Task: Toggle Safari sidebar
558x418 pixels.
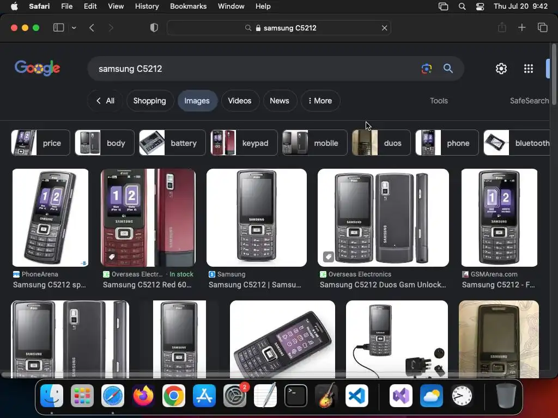Action: tap(58, 28)
